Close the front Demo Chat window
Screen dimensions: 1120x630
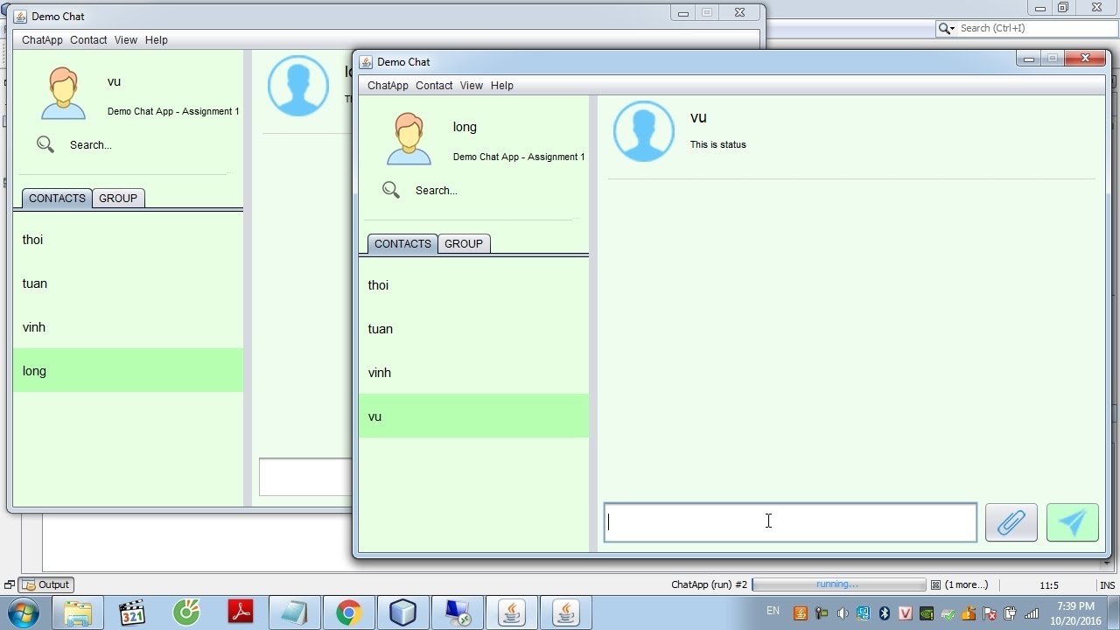[x=1085, y=59]
